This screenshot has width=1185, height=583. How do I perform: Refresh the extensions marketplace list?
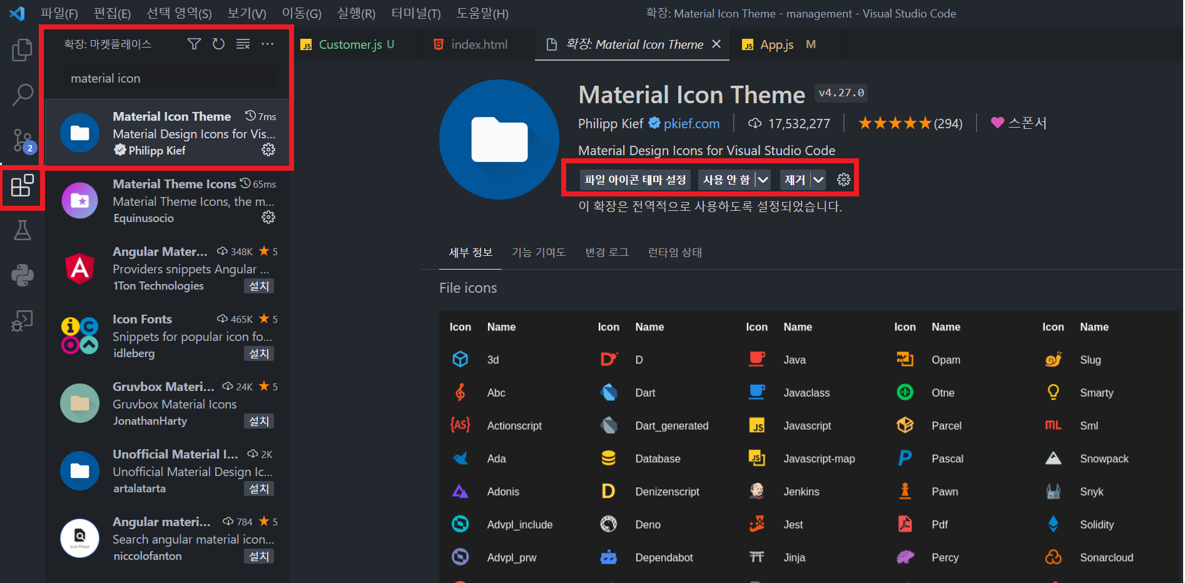218,44
